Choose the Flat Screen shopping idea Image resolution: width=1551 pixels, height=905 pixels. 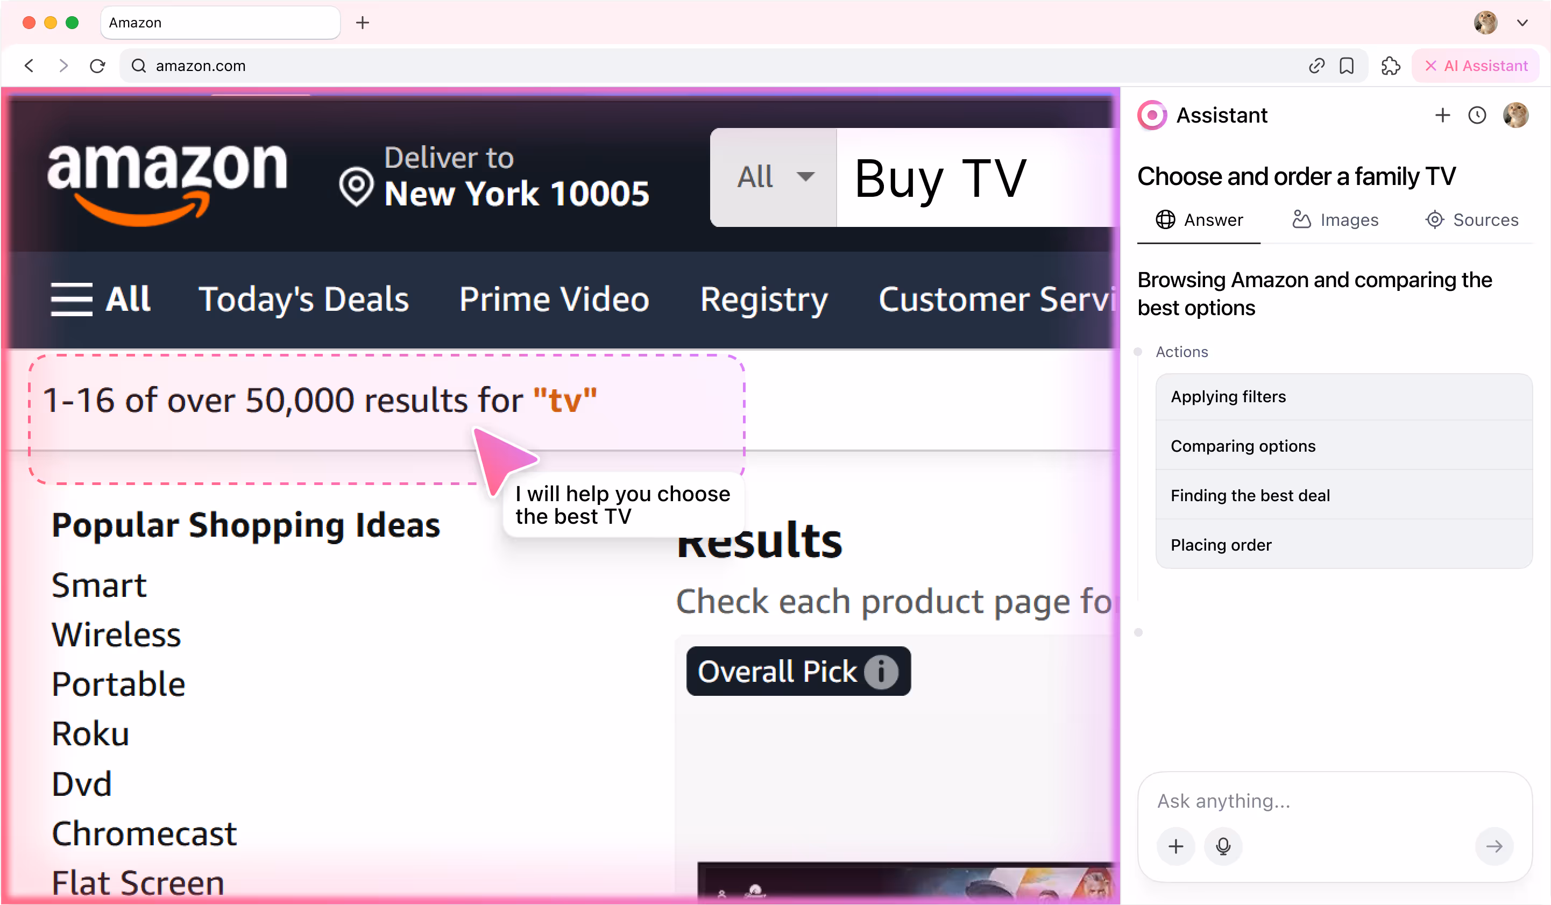coord(138,883)
